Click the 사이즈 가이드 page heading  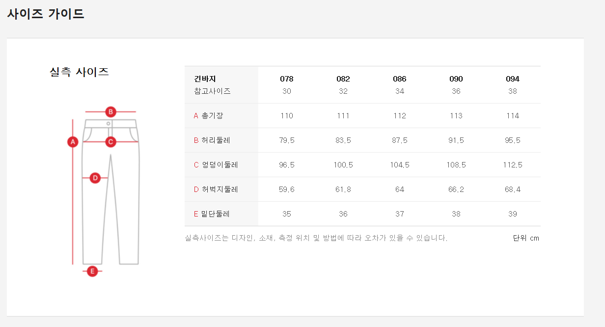tap(46, 14)
